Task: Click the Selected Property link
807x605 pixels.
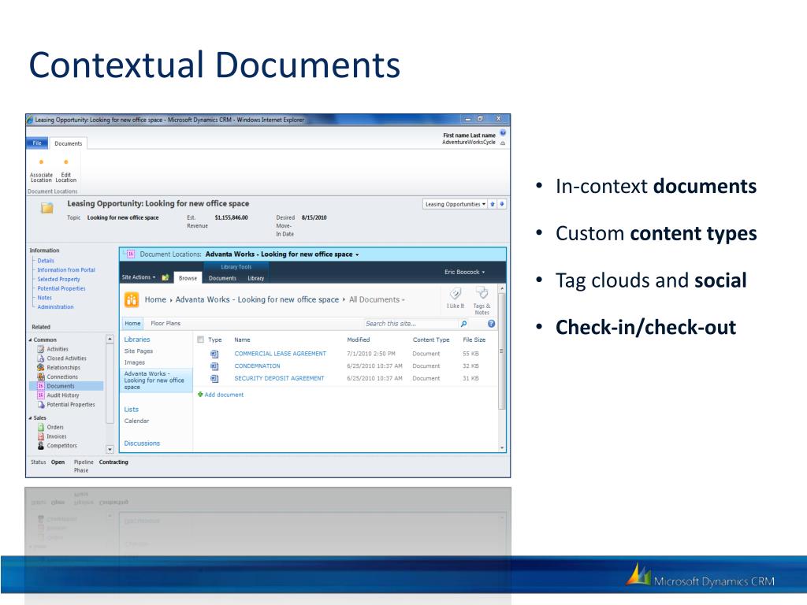Action: click(58, 280)
